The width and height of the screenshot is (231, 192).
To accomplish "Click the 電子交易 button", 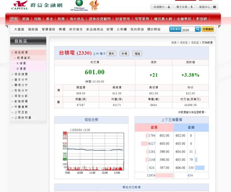I will tap(184, 7).
